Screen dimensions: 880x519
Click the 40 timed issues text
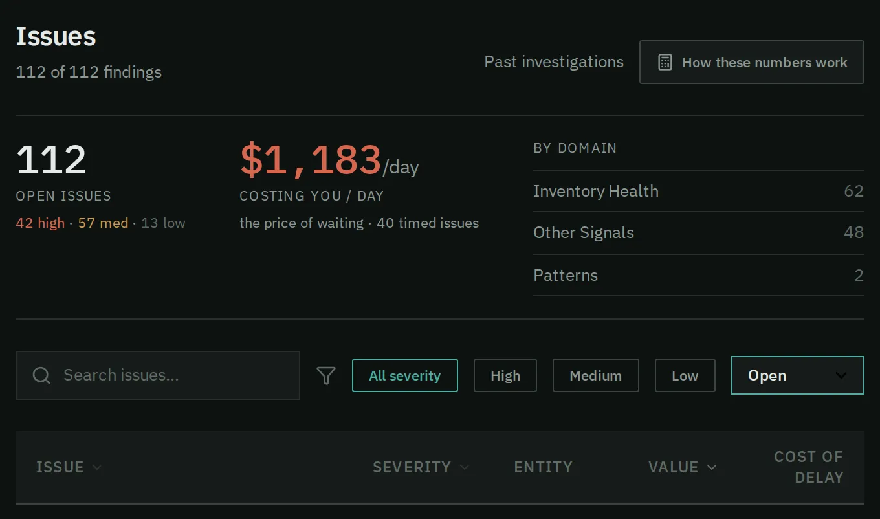pos(428,223)
